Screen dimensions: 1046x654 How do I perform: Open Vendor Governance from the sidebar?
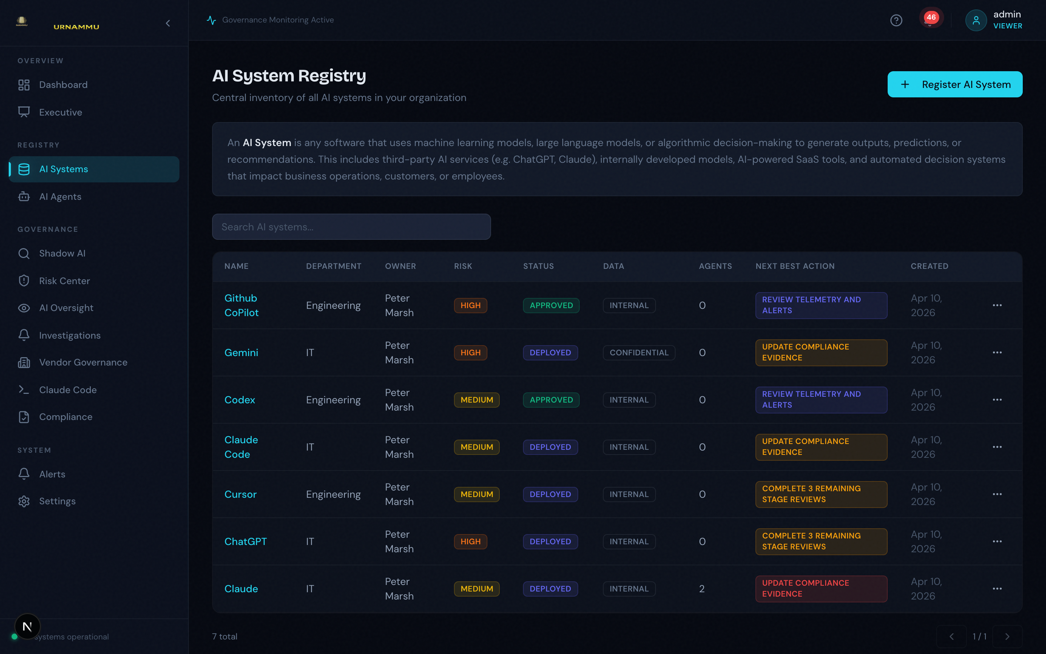click(x=83, y=362)
